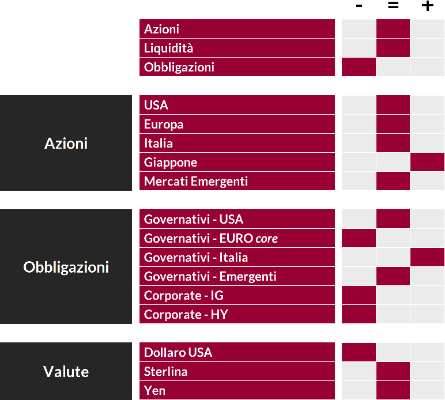Select the Obbligazioni section dark label
The image size is (445, 400).
click(x=66, y=267)
